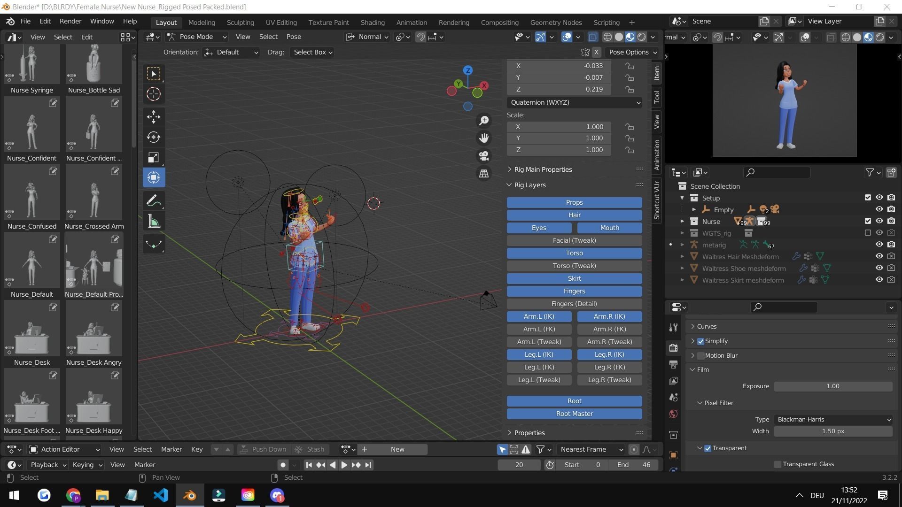
Task: Enable the Motion Blur checkbox
Action: 700,356
